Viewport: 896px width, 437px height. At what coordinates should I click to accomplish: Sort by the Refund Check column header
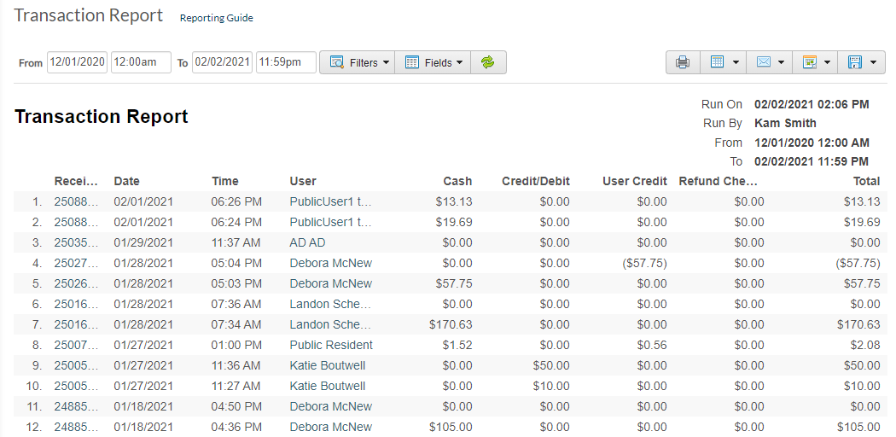click(x=718, y=181)
